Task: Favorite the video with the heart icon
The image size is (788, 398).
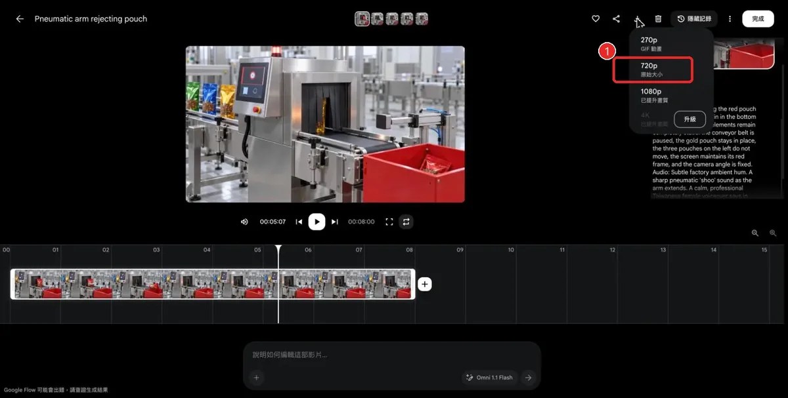Action: (x=596, y=19)
